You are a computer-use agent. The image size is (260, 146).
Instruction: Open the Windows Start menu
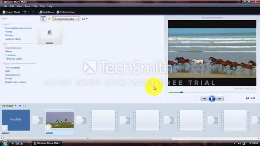click(x=4, y=143)
